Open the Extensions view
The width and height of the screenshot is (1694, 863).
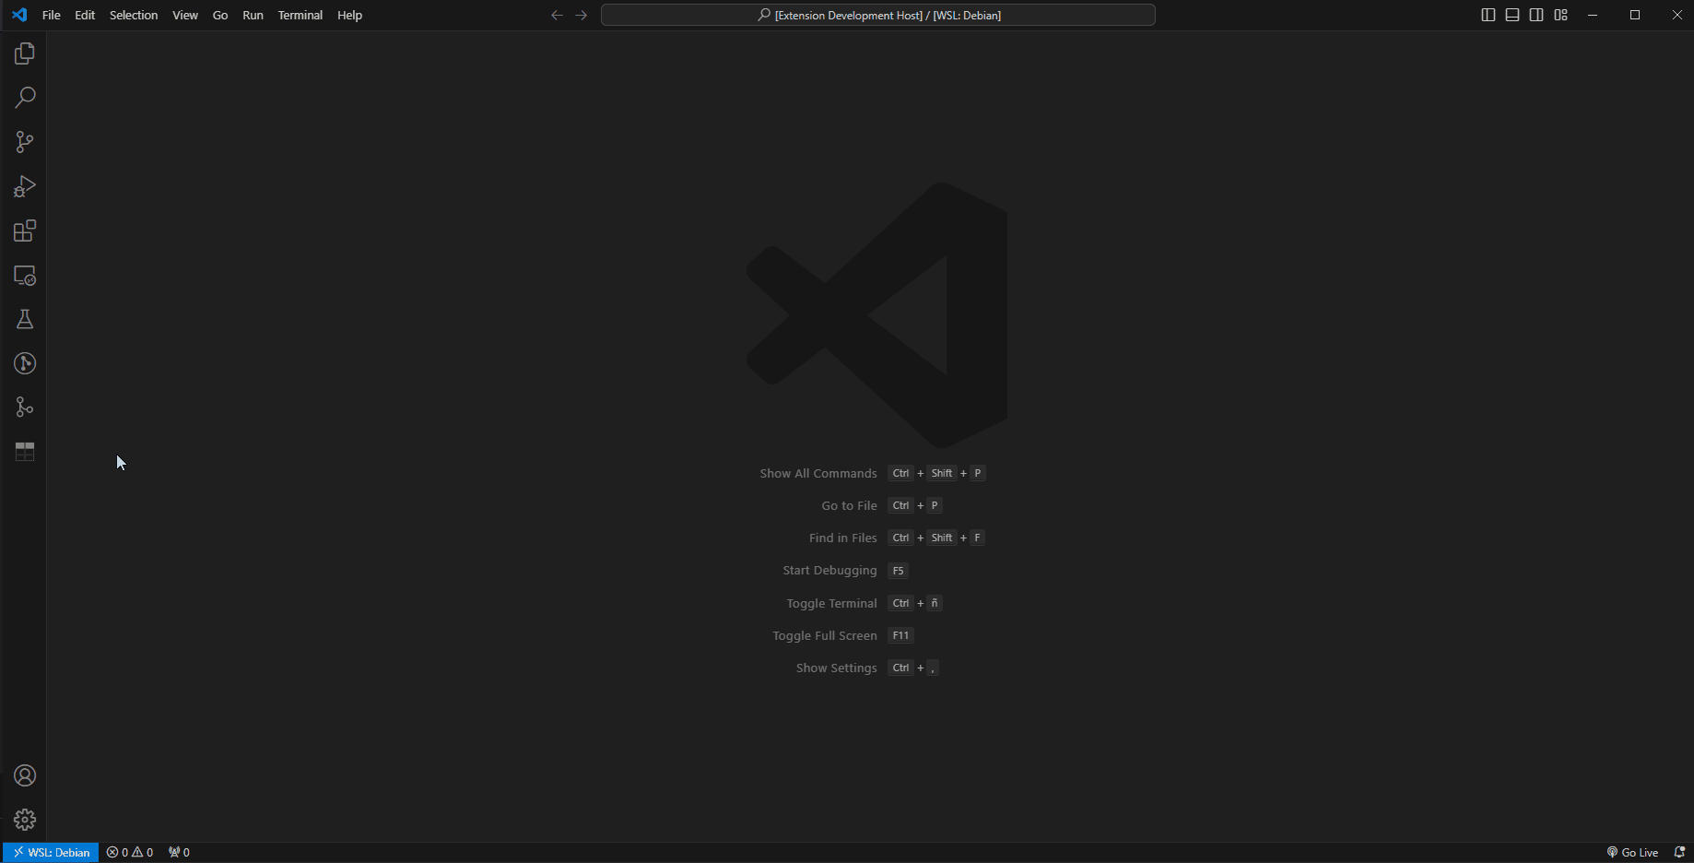[x=25, y=231]
